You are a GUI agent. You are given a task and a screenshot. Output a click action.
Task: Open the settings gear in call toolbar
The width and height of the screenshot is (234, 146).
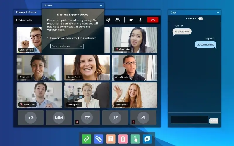click(108, 20)
